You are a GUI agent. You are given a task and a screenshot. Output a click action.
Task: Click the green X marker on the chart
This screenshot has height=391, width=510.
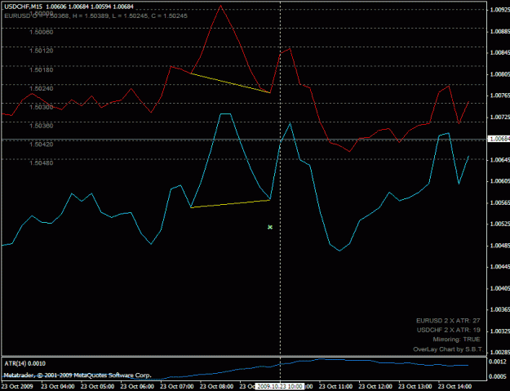point(270,227)
